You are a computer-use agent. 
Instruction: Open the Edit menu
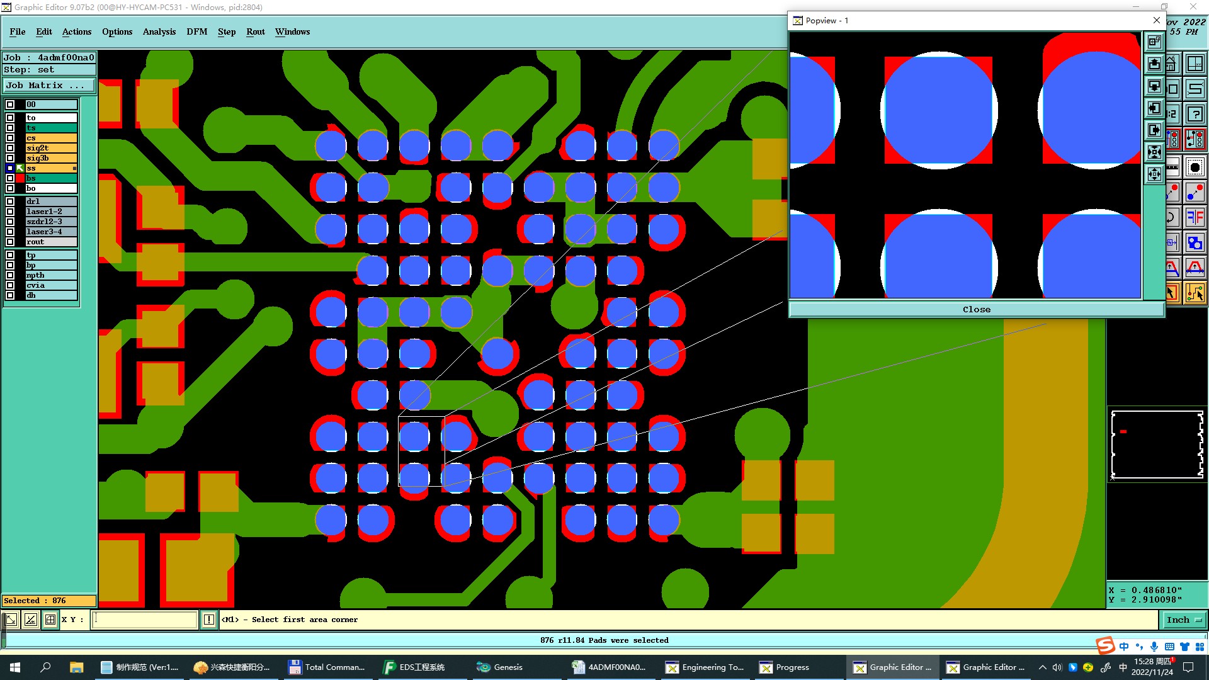click(x=44, y=32)
